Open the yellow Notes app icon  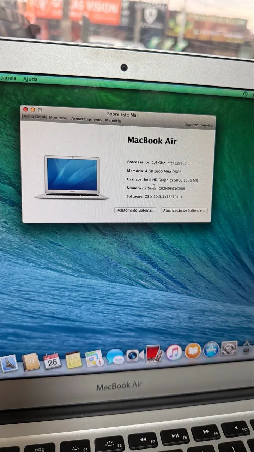[74, 360]
